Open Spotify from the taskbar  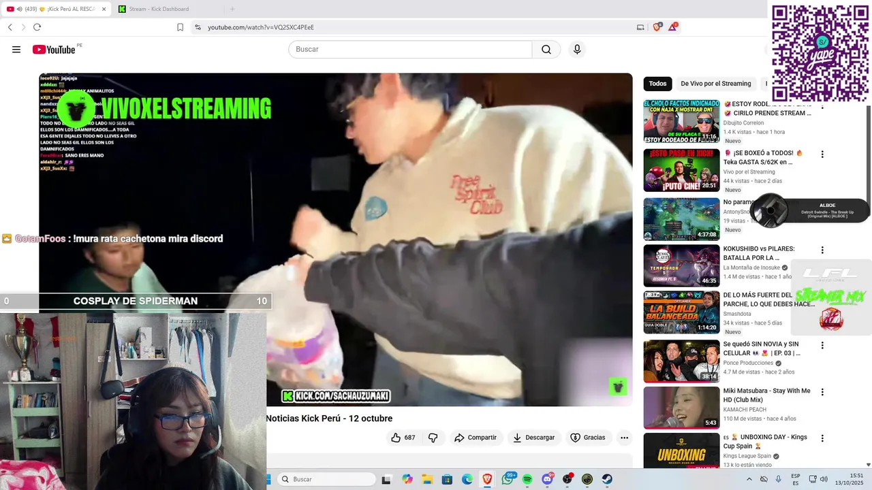pos(527,479)
